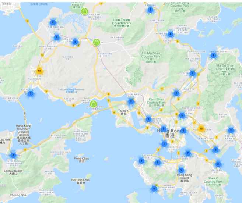The width and height of the screenshot is (242, 203).
Task: Select Ma On Shan Country Park label
Action: pos(225,70)
